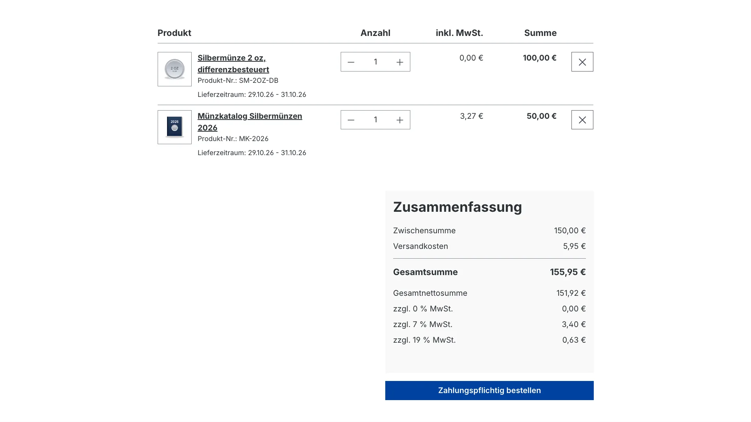
Task: Select the product number MK-2026 text
Action: tap(253, 139)
